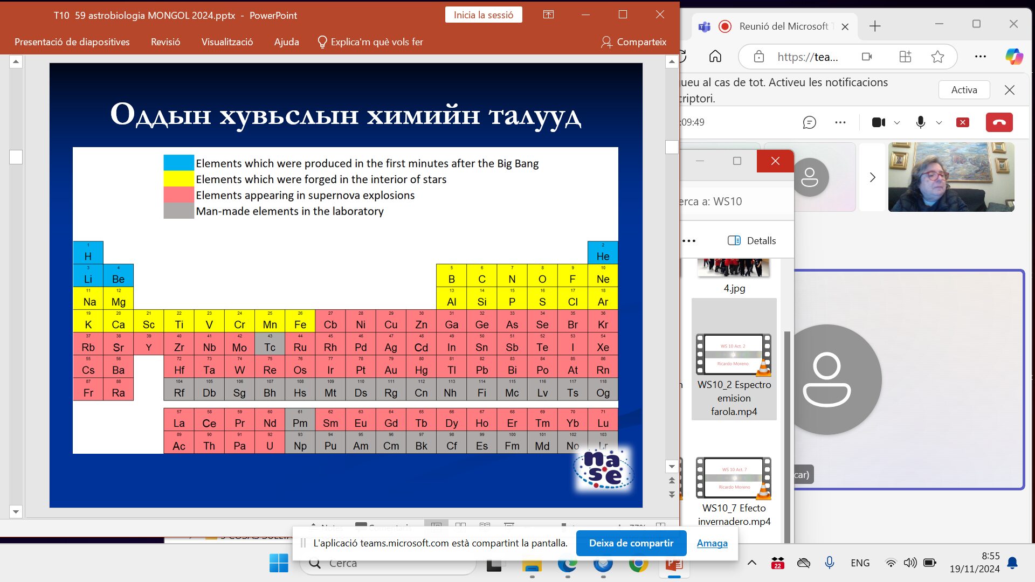Screen dimensions: 1035x582
Task: Toggle the microphone in the Teams call
Action: click(x=921, y=122)
